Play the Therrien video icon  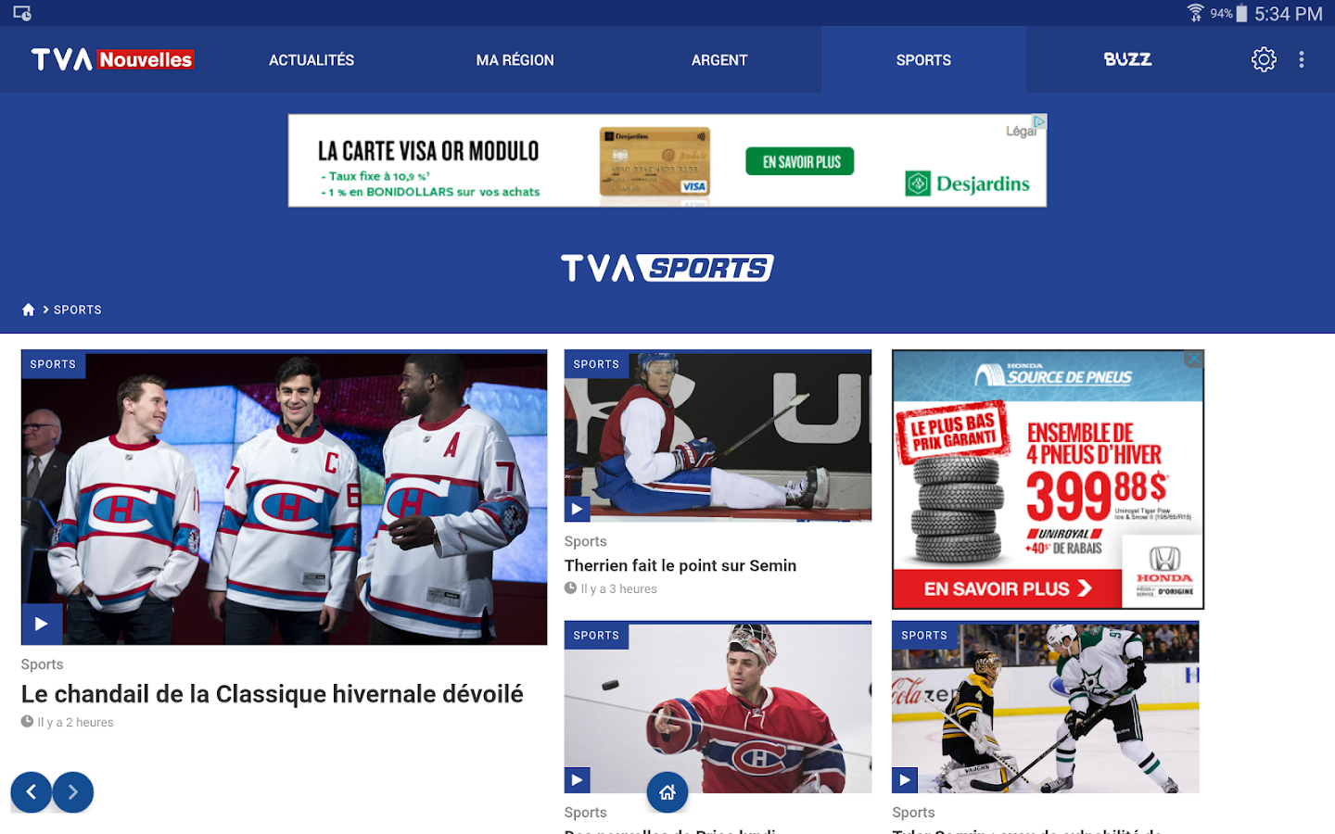pos(577,509)
